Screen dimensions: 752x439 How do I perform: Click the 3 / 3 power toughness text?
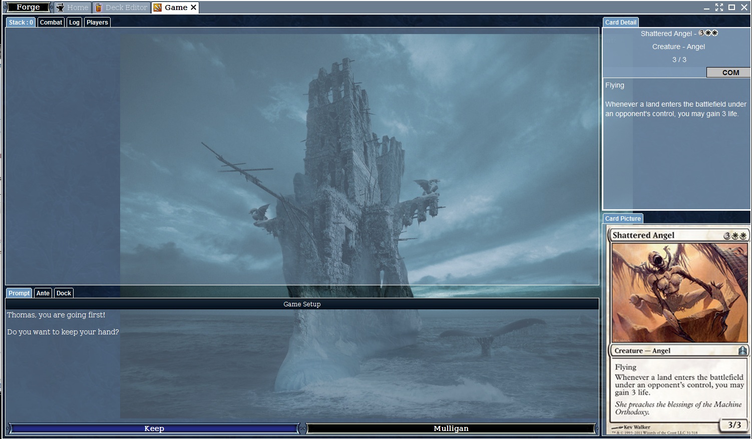point(679,60)
